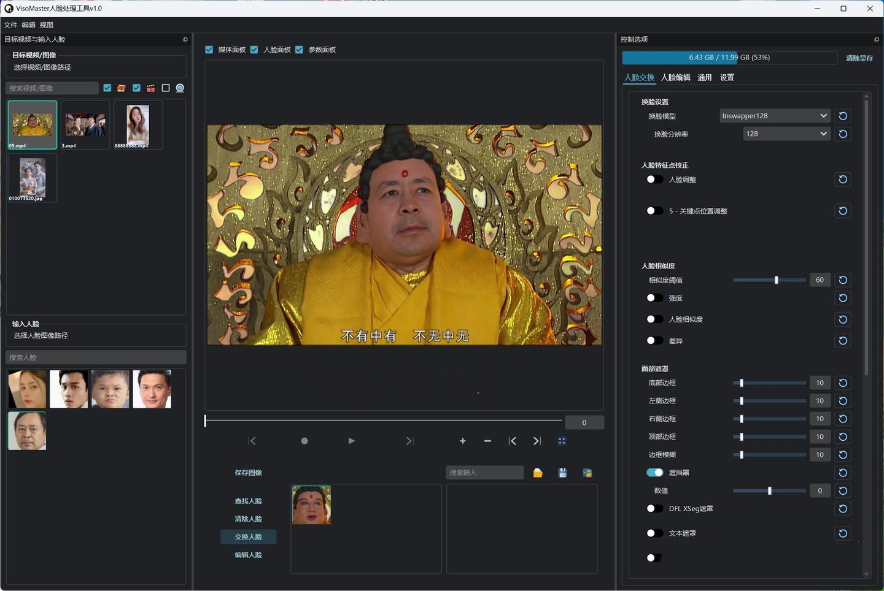Open 编辑 menu

point(28,25)
